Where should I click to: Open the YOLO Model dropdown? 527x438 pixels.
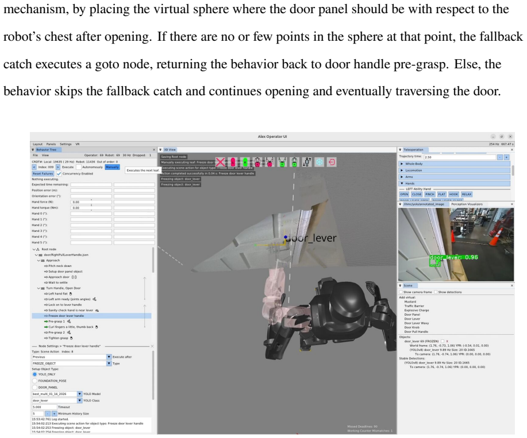click(x=57, y=394)
